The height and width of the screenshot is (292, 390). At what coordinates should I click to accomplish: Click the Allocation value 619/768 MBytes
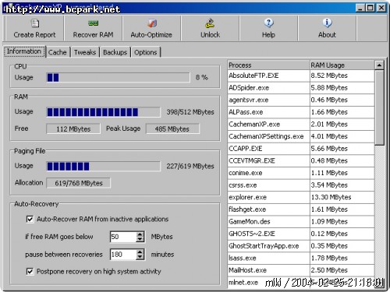point(79,183)
